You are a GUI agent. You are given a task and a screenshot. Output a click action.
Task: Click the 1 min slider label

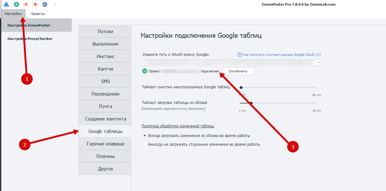(242, 111)
